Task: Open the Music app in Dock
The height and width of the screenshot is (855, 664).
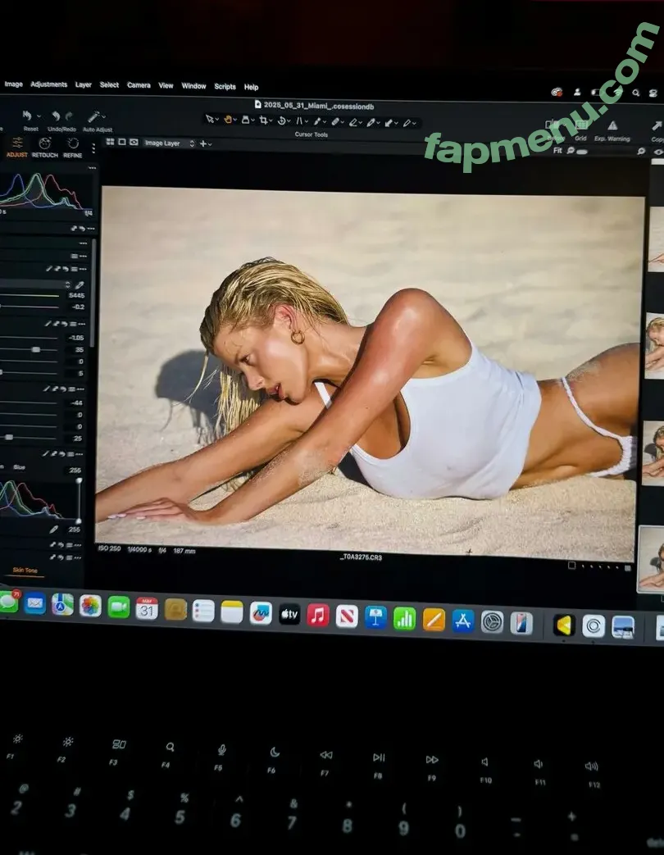Action: (317, 615)
